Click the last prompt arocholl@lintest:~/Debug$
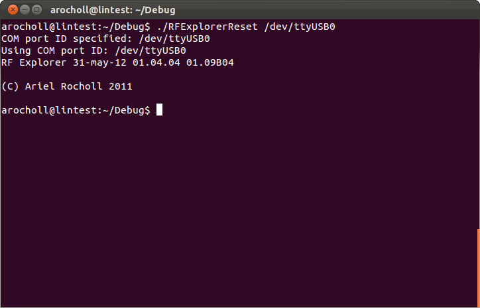 tap(76, 110)
